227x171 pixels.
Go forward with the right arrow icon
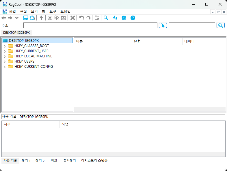[10, 18]
